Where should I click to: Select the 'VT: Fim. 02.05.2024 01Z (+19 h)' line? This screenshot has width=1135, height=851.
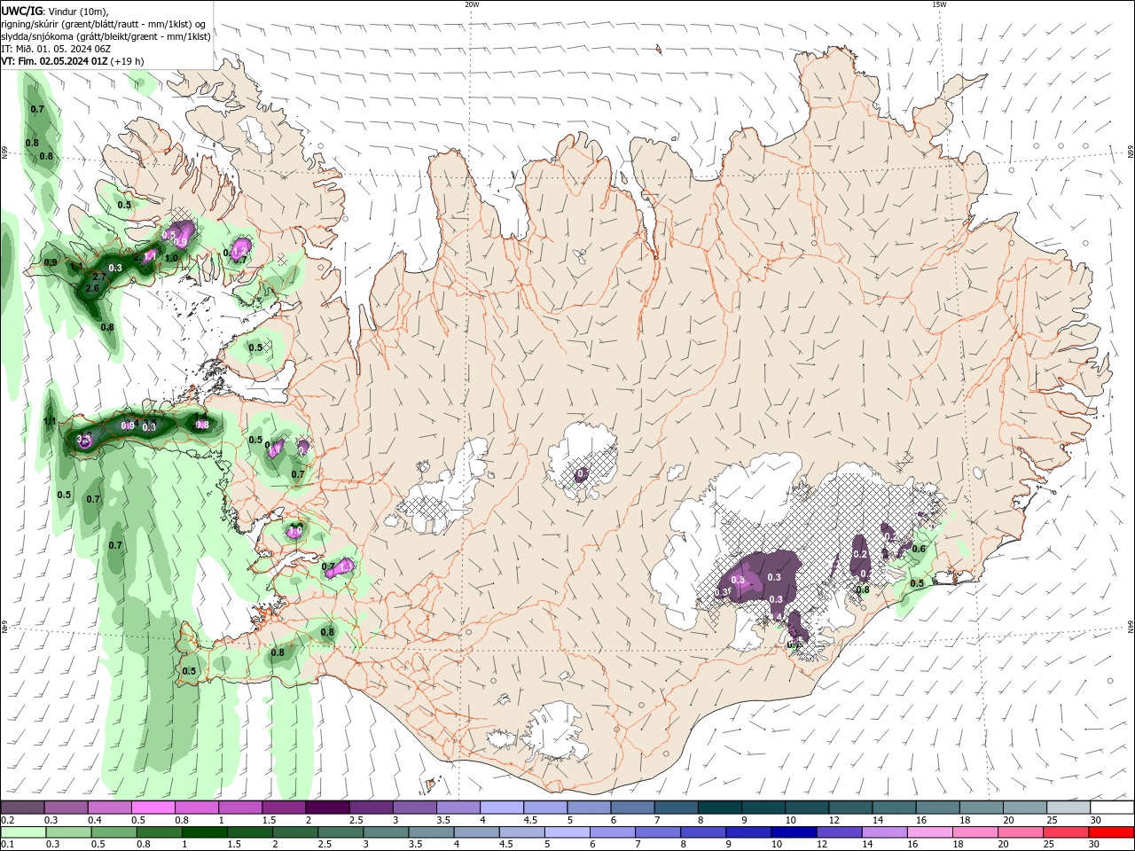[x=73, y=61]
